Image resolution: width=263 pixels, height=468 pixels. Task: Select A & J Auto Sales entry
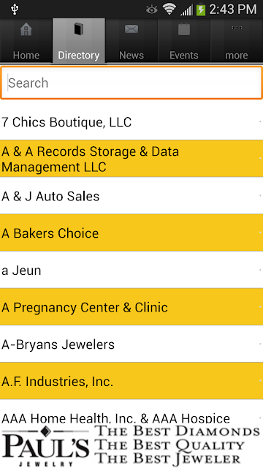tap(131, 196)
